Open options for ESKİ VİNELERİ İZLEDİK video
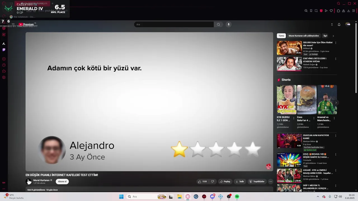This screenshot has height=201, width=358. pos(336,59)
